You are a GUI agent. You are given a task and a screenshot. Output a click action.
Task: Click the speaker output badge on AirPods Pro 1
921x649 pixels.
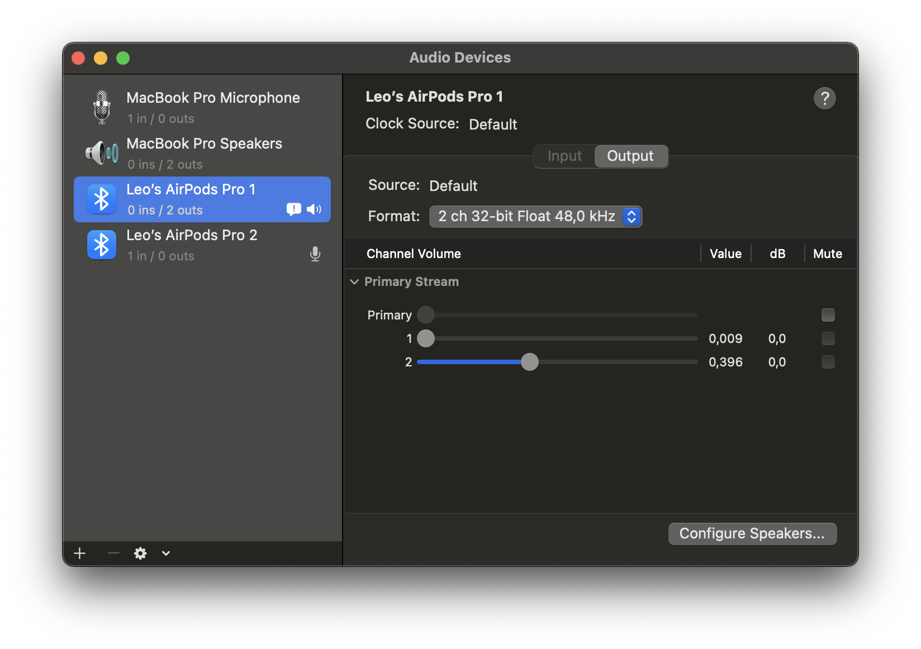[314, 209]
